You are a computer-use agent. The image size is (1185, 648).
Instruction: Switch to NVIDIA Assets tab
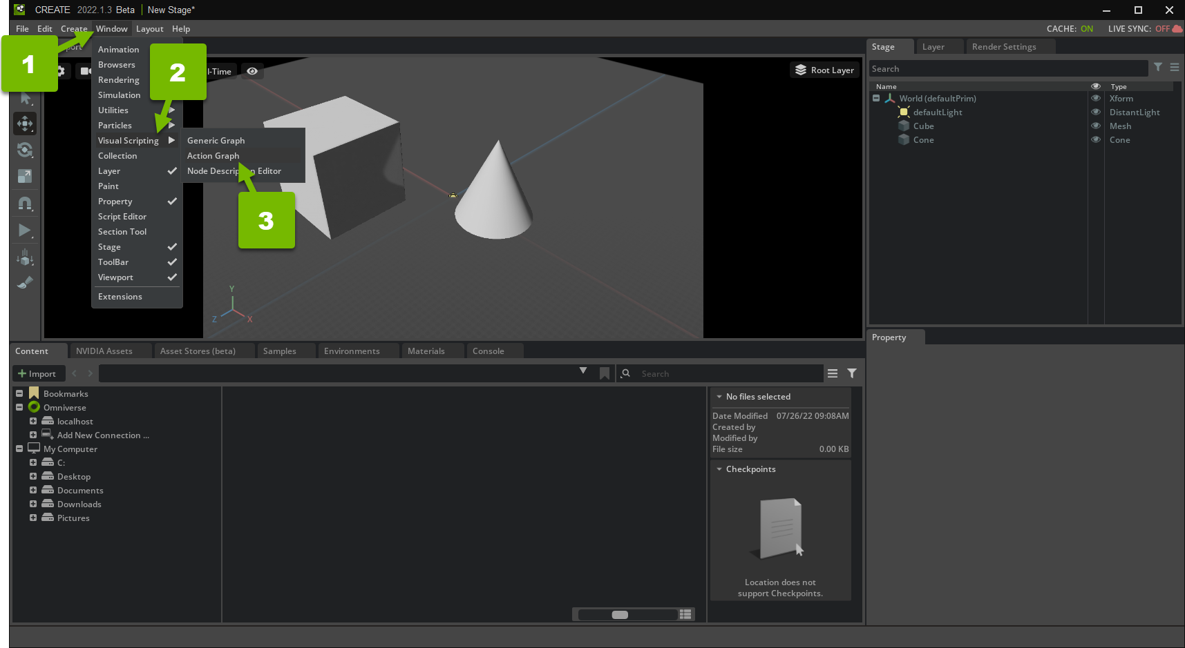pyautogui.click(x=104, y=351)
